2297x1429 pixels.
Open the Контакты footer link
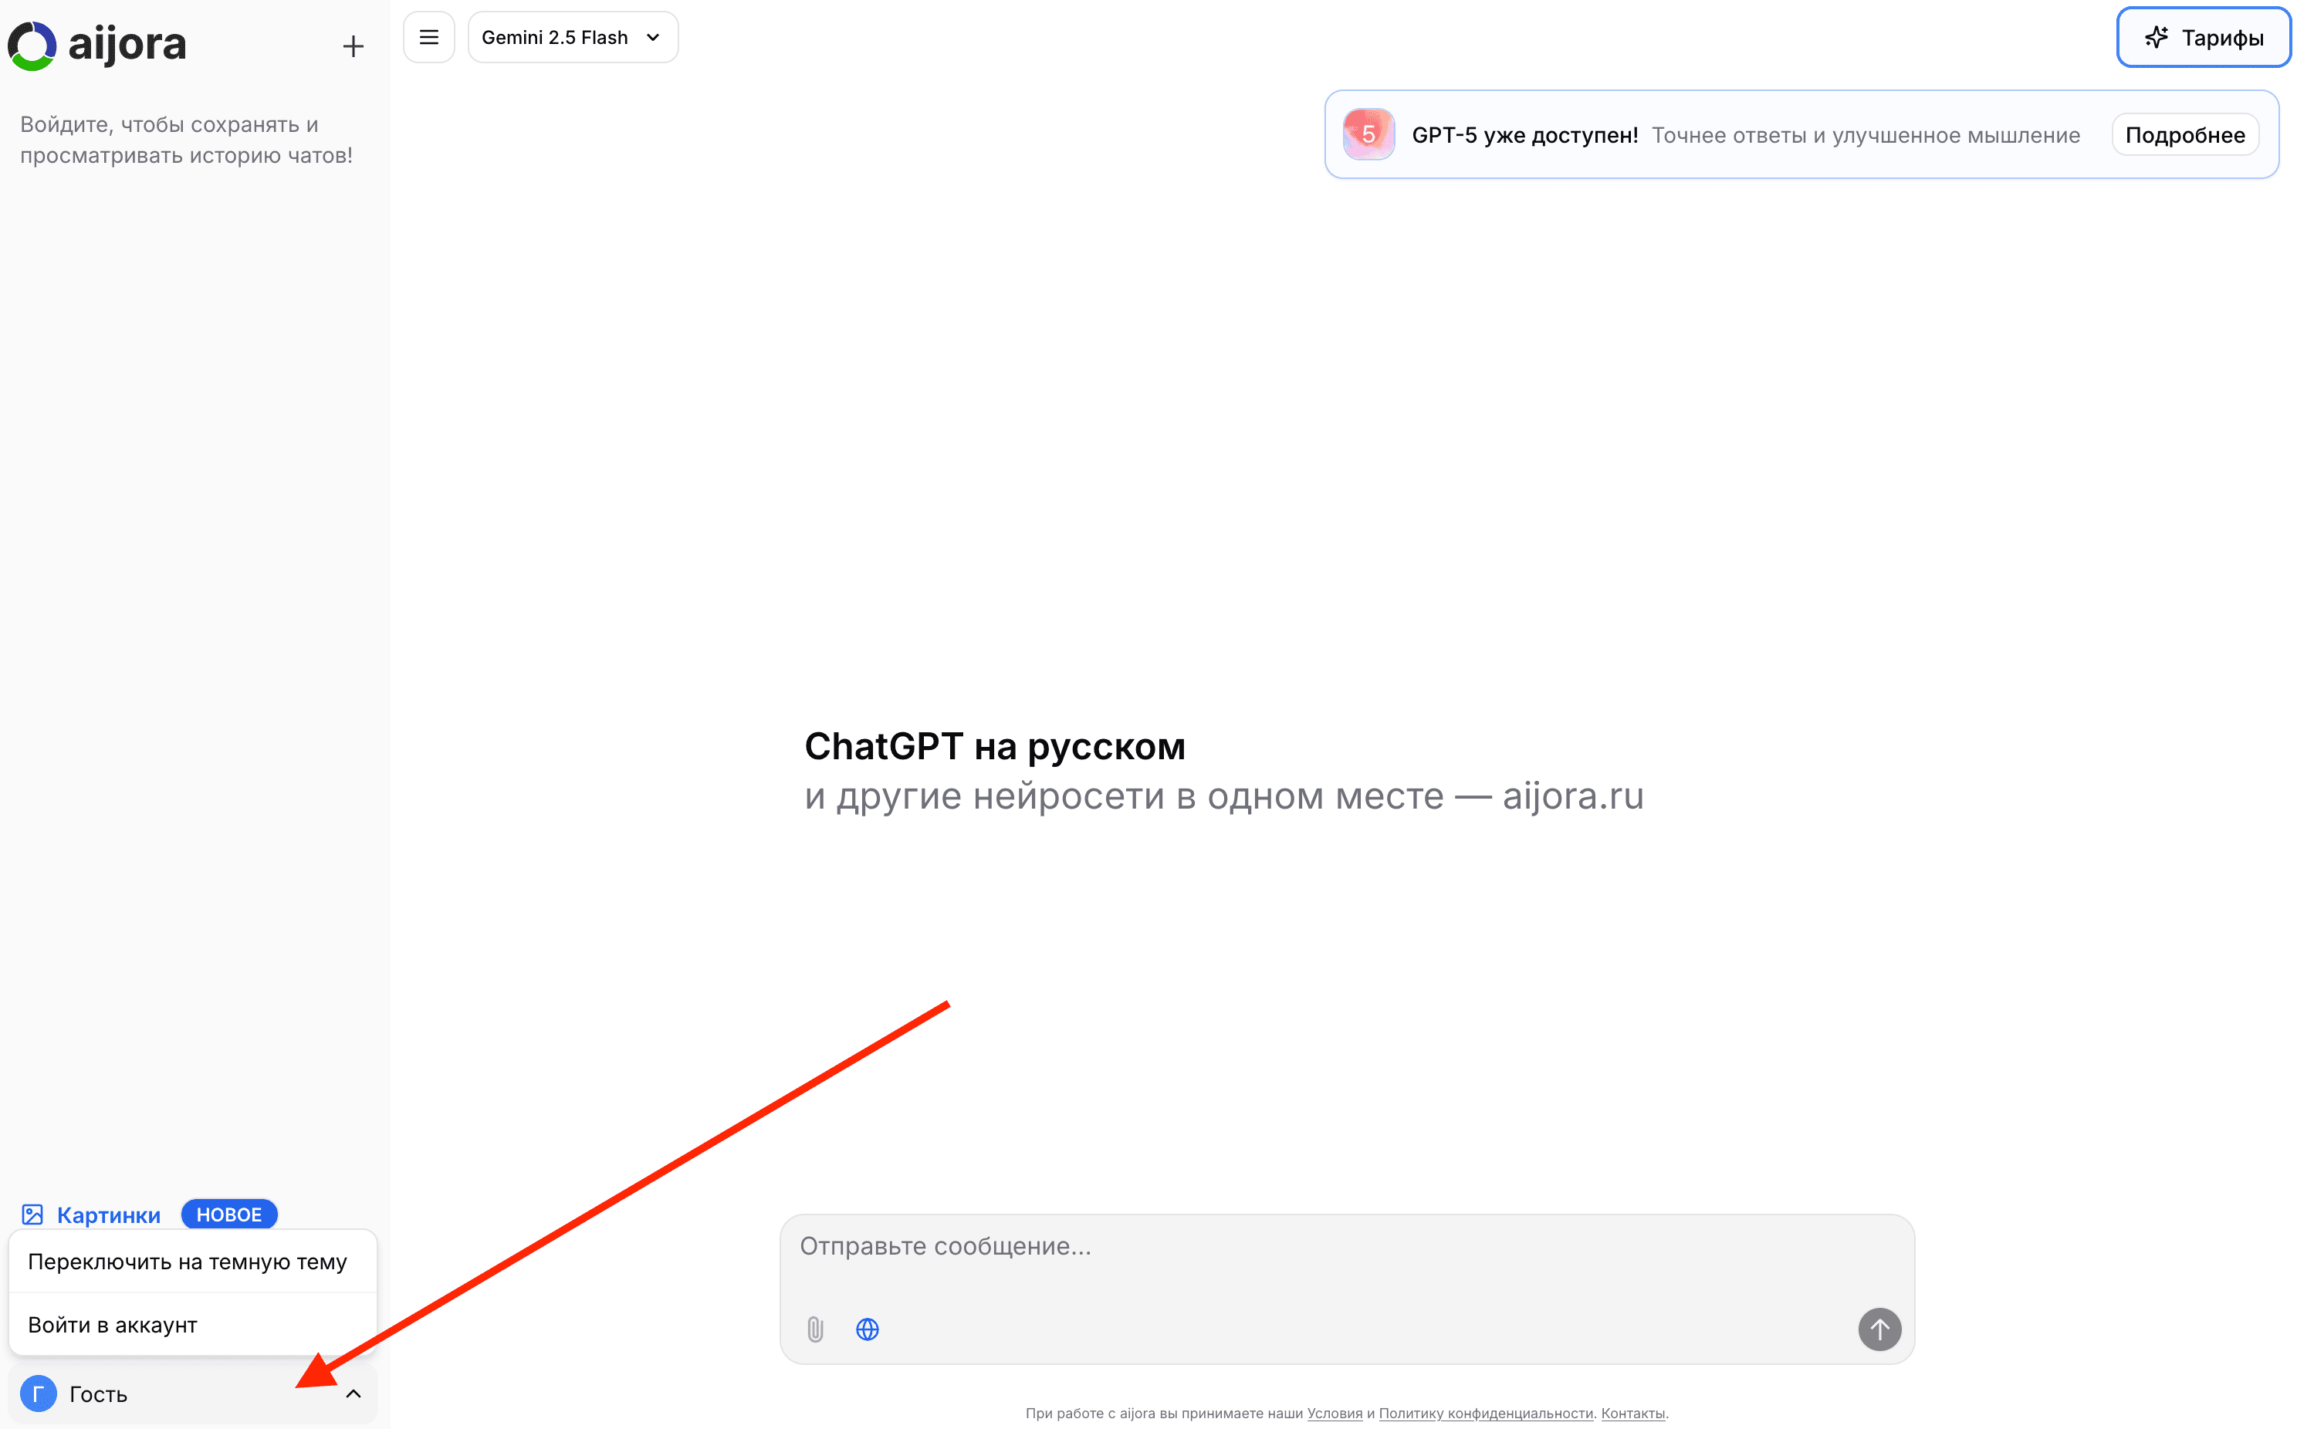pyautogui.click(x=1632, y=1413)
